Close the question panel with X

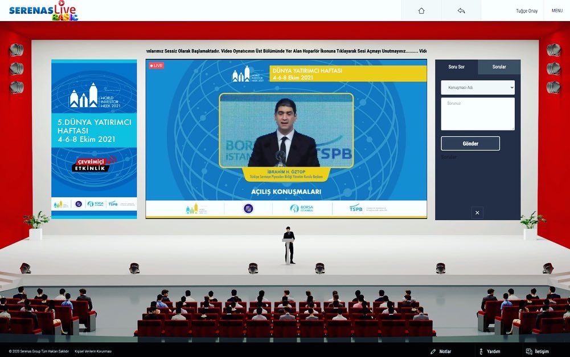tap(477, 213)
